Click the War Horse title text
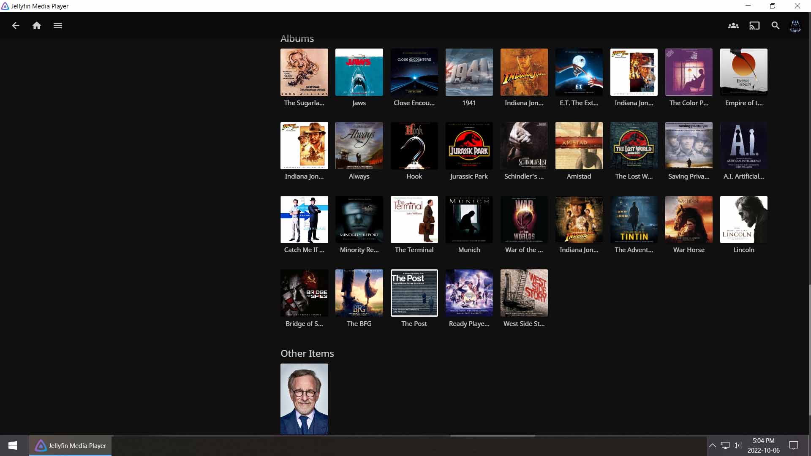Screen dimensions: 811x456 (689, 250)
